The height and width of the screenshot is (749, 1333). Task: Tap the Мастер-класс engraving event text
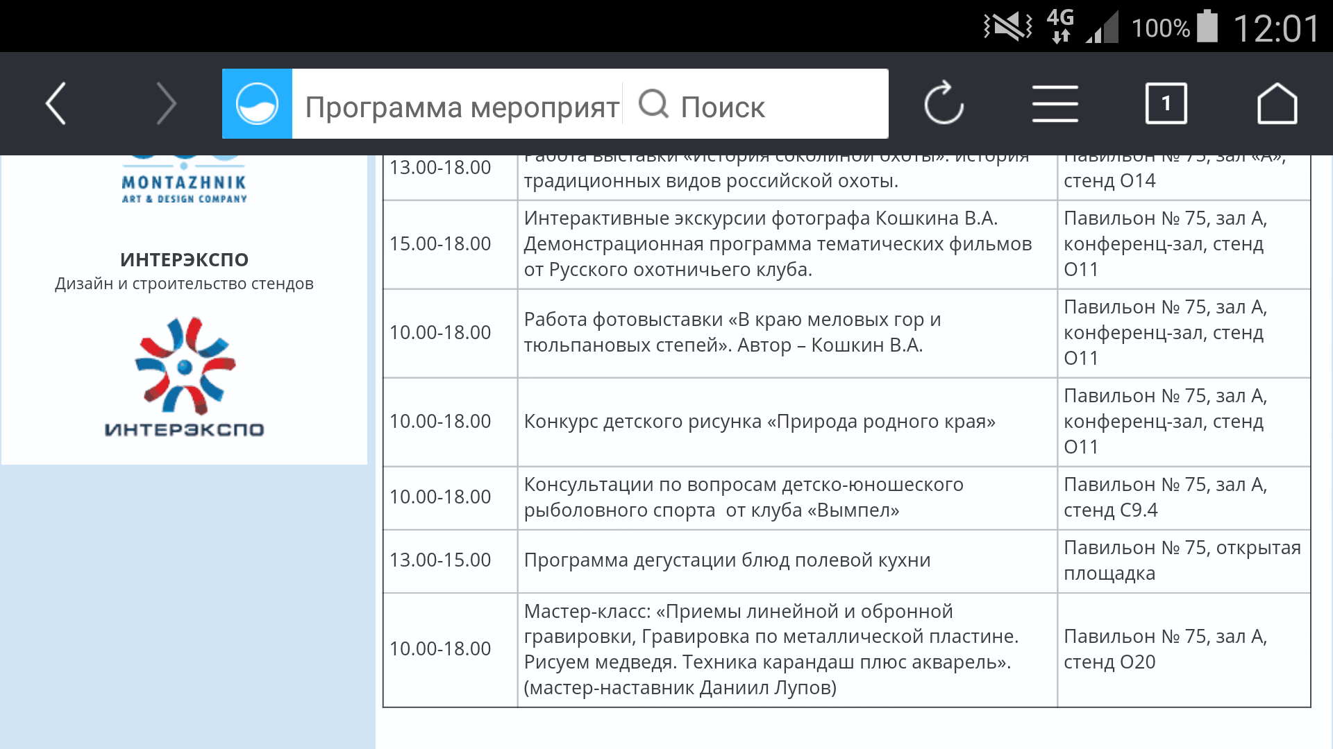(771, 649)
